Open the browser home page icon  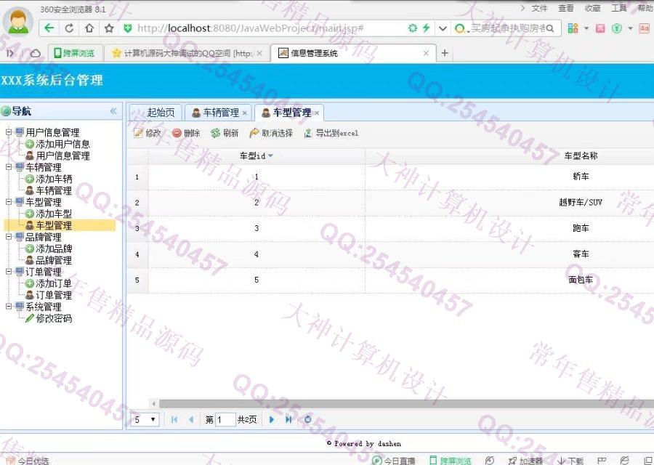coord(89,28)
